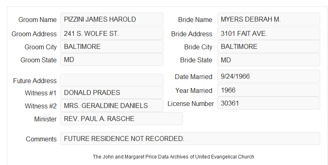Select the Witness #1 field

coord(112,92)
